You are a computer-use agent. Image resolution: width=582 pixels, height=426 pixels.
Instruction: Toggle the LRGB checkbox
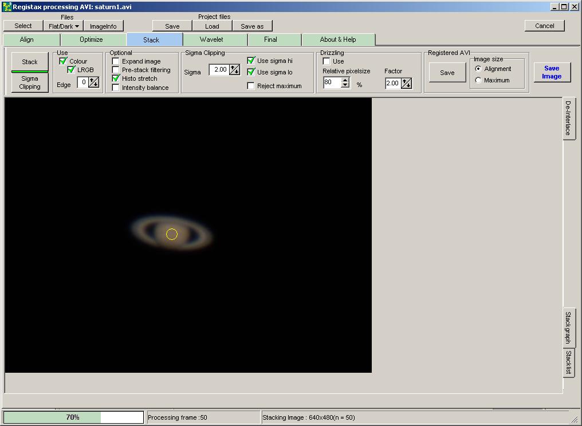(71, 70)
